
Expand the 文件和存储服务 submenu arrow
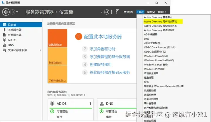pos(40,50)
